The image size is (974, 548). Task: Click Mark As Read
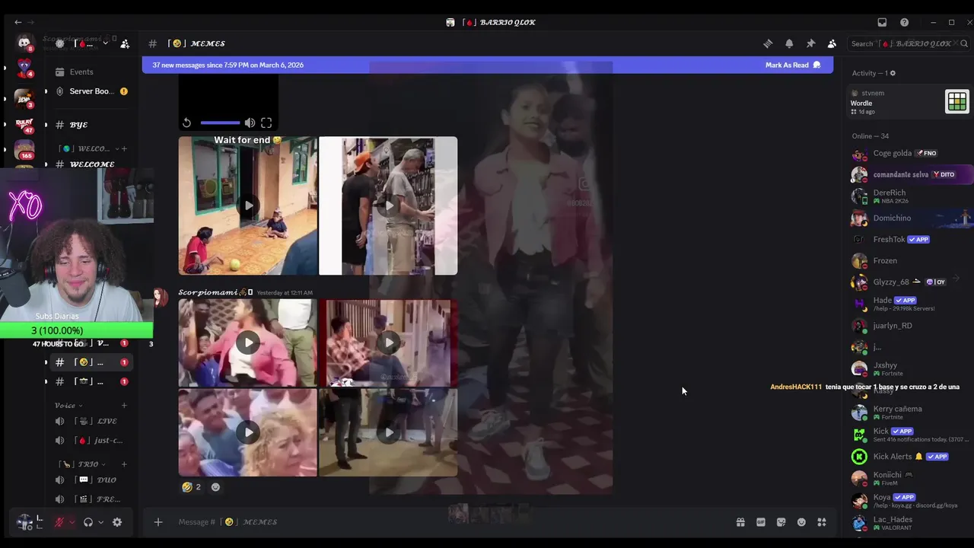pos(793,65)
